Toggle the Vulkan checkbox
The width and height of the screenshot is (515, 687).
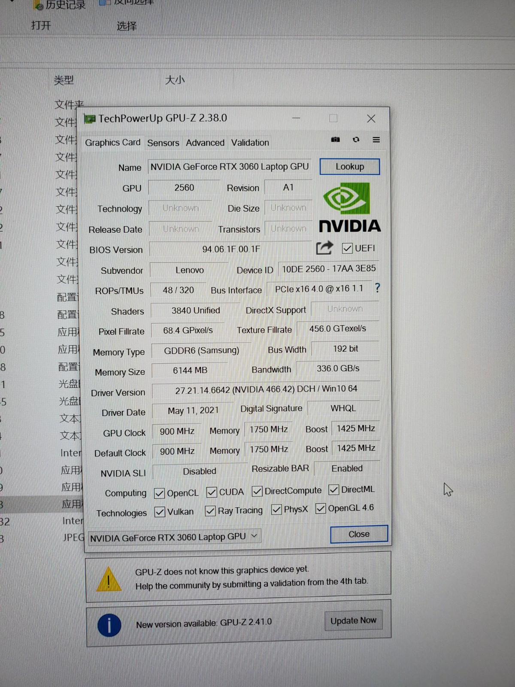160,512
